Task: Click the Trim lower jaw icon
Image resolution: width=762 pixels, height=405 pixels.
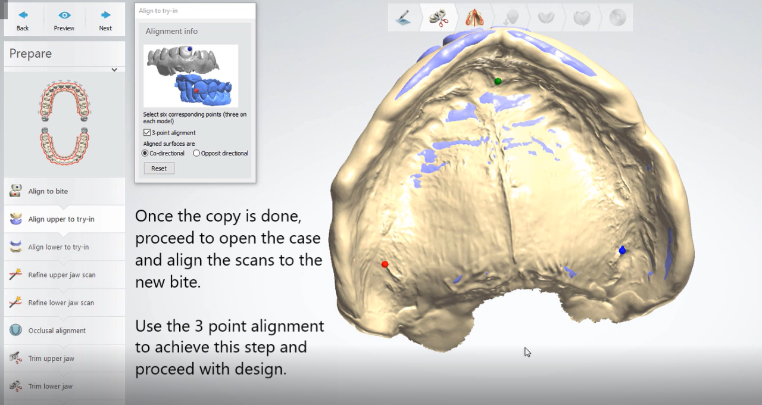Action: pos(16,386)
